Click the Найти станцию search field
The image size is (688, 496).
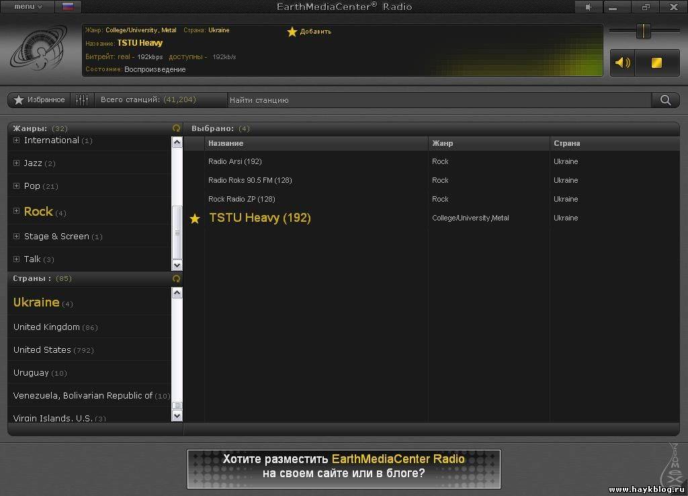click(439, 100)
